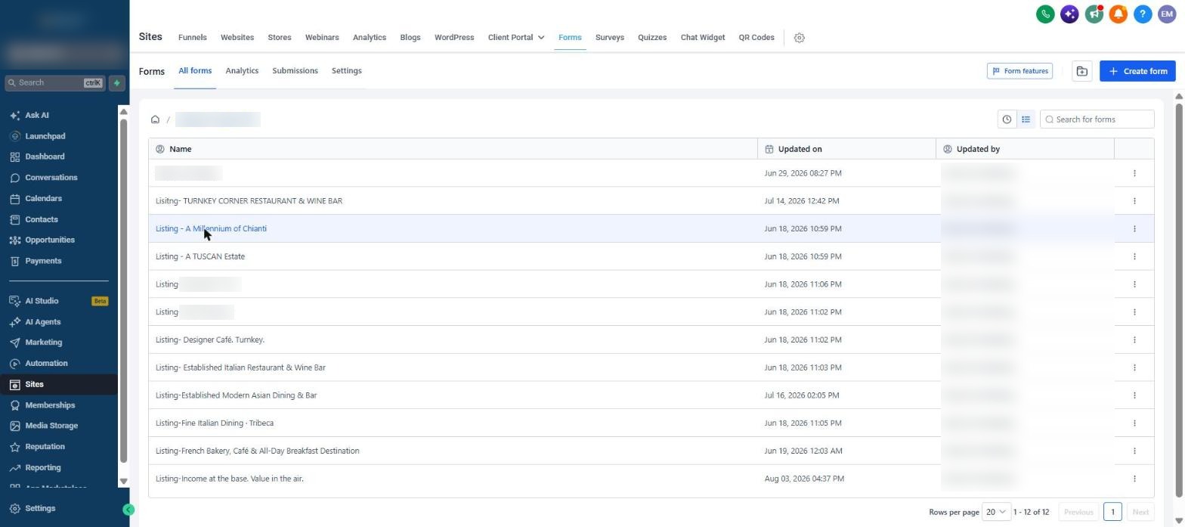
Task: Open the Sites settings gear icon
Action: (x=799, y=38)
